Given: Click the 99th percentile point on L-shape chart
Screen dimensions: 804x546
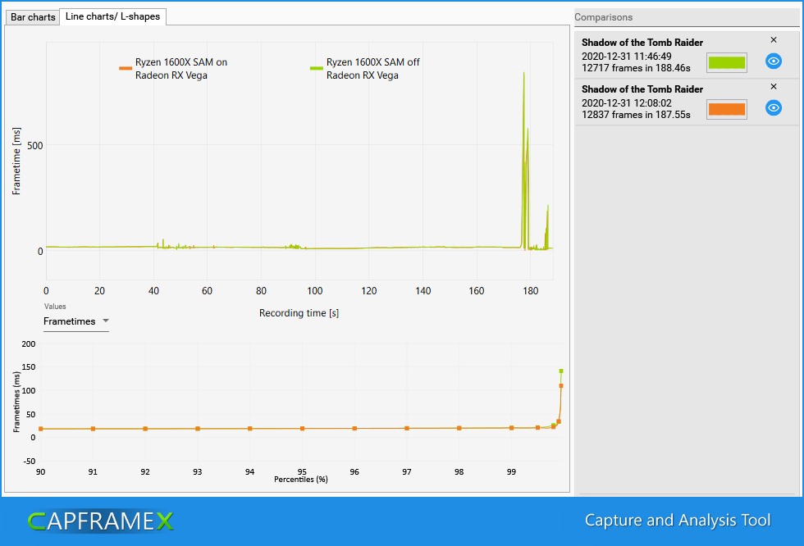Looking at the screenshot, I should click(x=511, y=428).
